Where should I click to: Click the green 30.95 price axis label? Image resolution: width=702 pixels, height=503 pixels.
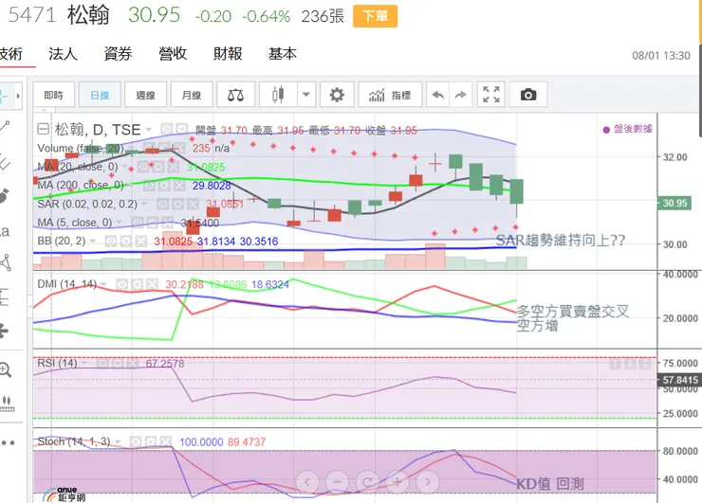[x=674, y=203]
